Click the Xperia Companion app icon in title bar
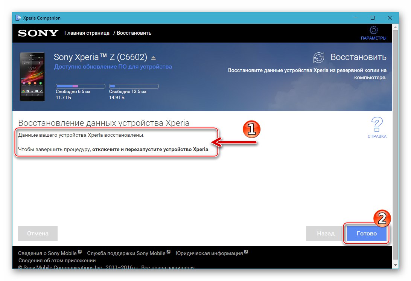This screenshot has height=281, width=411. 18,18
